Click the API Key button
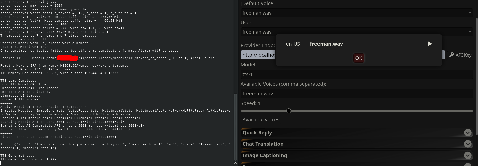The width and height of the screenshot is (478, 166). tap(460, 55)
